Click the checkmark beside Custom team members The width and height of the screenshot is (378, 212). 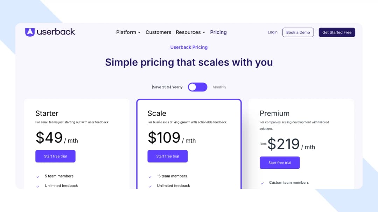[x=262, y=183]
